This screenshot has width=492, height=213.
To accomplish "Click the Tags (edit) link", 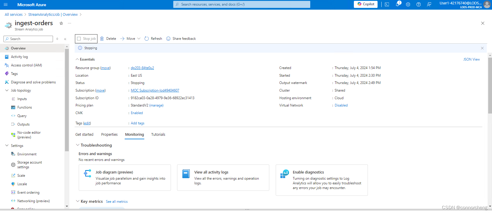I will coord(87,123).
